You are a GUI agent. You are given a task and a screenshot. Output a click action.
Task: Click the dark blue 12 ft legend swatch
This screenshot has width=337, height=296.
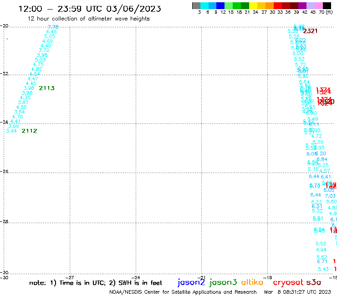(x=220, y=5)
